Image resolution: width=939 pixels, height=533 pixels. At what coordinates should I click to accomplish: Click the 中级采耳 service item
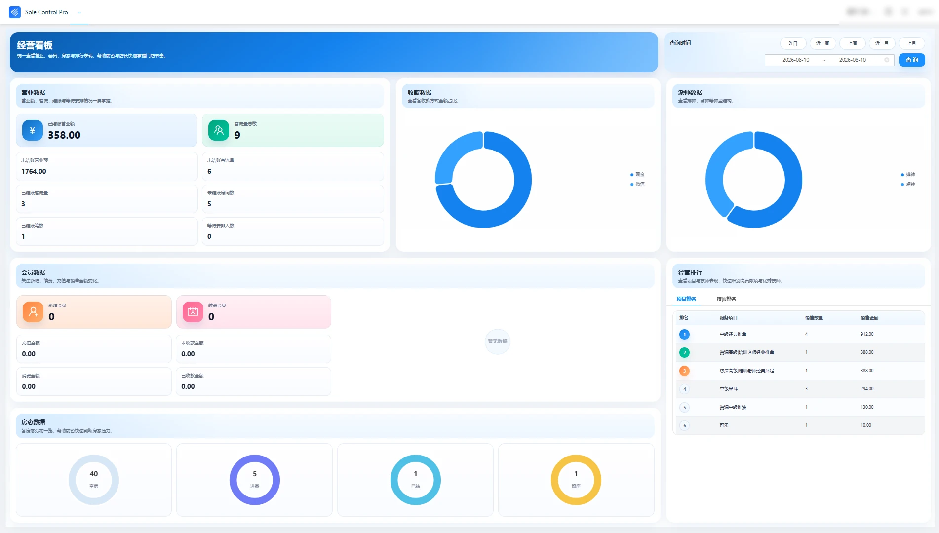(x=729, y=389)
